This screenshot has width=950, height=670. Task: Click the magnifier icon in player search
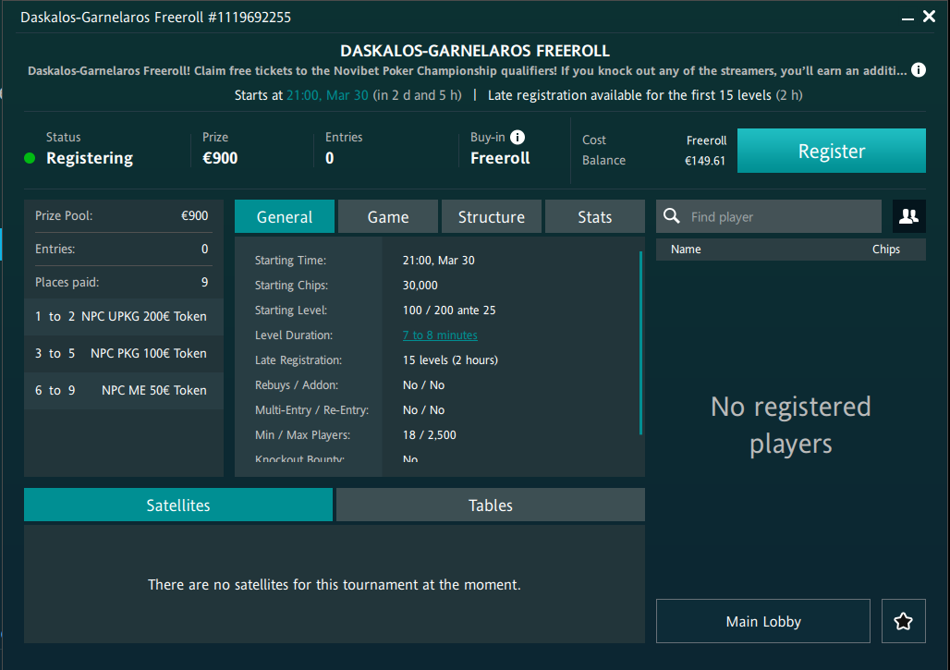click(672, 216)
